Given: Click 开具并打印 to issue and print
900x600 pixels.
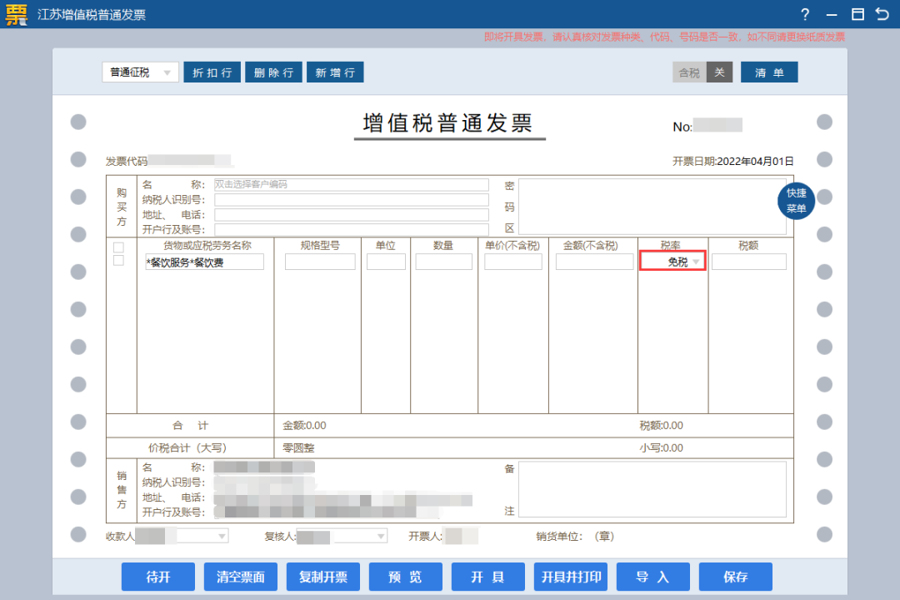Looking at the screenshot, I should click(570, 577).
